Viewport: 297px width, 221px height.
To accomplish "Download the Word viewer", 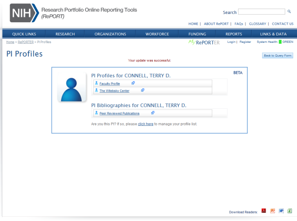I will [281, 211].
